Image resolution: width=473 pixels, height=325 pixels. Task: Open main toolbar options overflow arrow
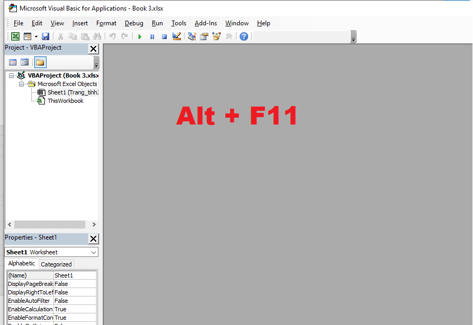[x=353, y=37]
